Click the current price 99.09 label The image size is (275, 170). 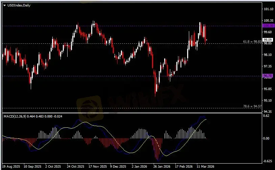pyautogui.click(x=268, y=40)
